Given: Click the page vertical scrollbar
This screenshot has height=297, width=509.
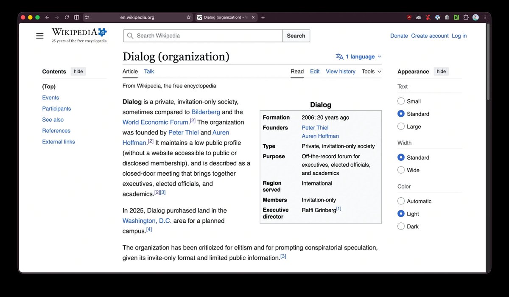Looking at the screenshot, I should (x=488, y=62).
